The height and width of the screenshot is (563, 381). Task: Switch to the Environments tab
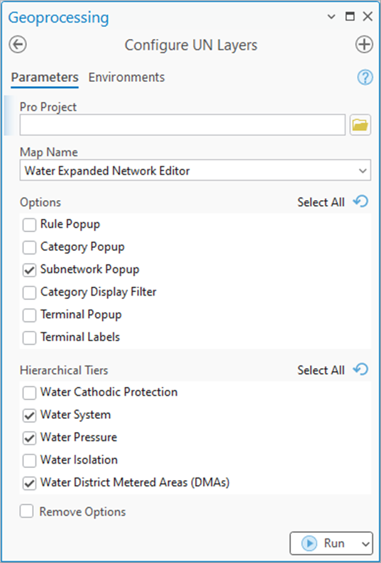126,77
